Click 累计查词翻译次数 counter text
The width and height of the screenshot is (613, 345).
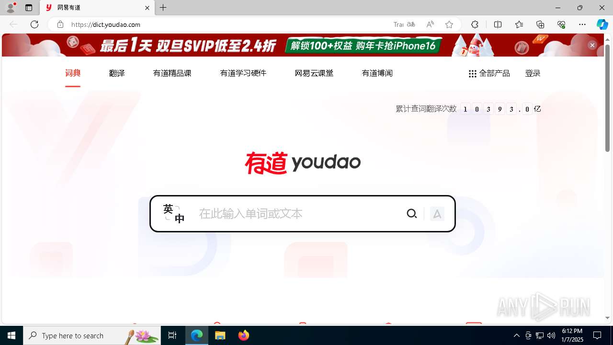[x=426, y=109]
